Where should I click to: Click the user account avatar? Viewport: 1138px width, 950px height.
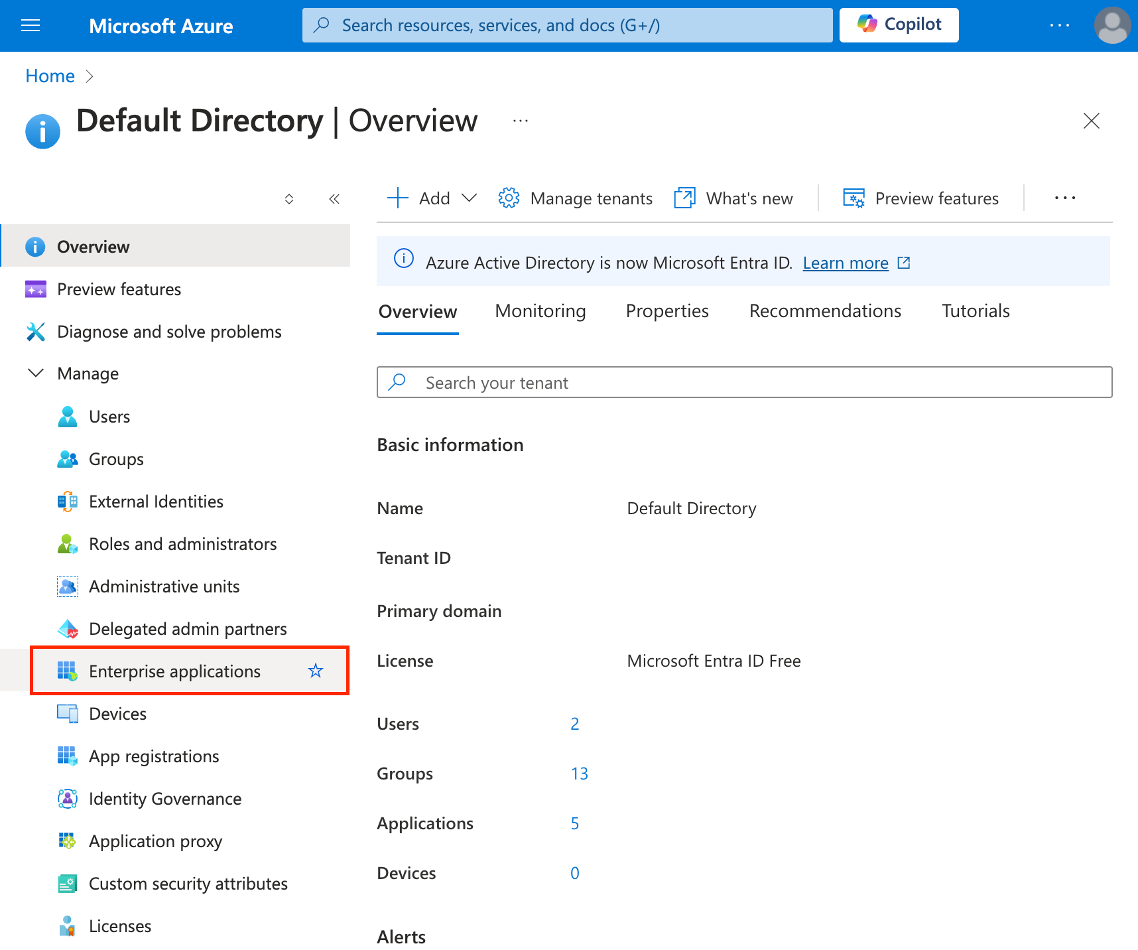pos(1112,25)
